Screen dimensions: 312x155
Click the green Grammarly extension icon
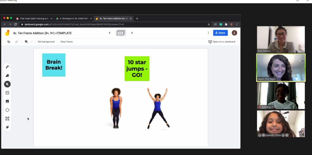pos(221,24)
